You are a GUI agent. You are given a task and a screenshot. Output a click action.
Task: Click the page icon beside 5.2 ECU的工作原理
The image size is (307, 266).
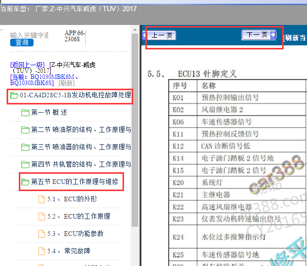[42, 217]
